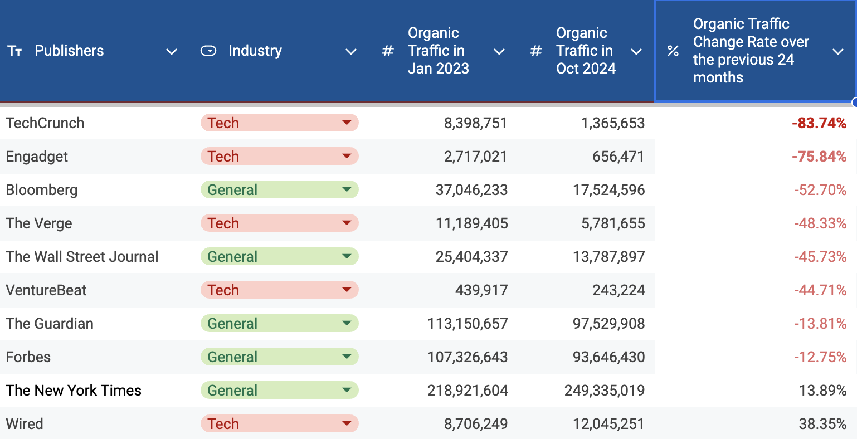Select the Forbes cell
Image resolution: width=857 pixels, height=439 pixels.
click(x=97, y=357)
